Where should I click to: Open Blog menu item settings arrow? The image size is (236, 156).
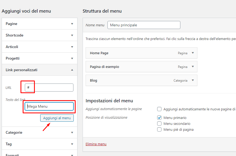(193, 80)
